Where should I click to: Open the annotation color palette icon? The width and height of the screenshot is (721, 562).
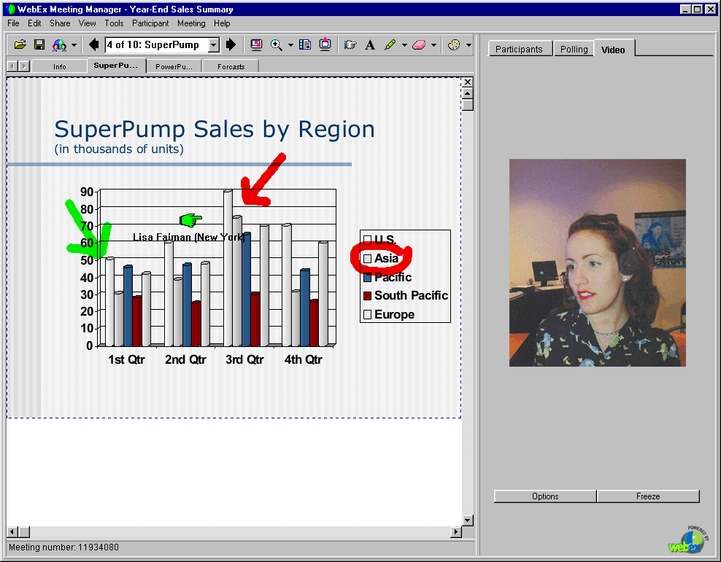click(454, 45)
